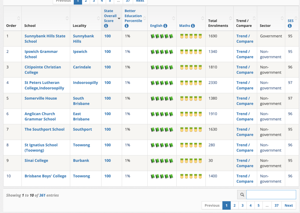Click the info icon under SES header
The height and width of the screenshot is (213, 300).
290,26
